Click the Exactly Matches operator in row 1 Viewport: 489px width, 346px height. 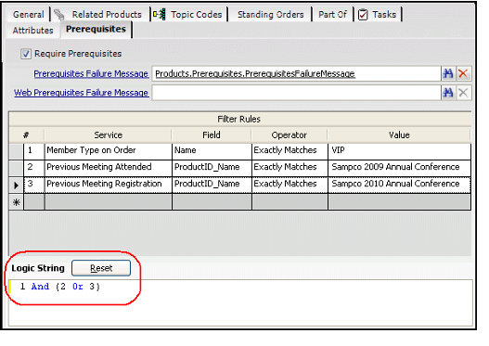click(290, 151)
